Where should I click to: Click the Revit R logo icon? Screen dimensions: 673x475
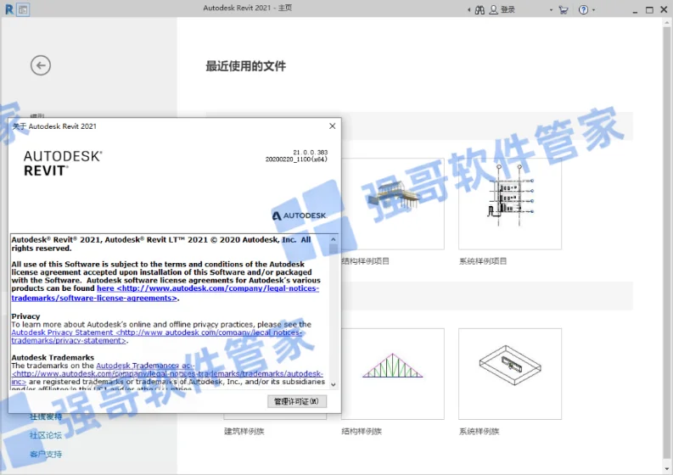pos(9,9)
